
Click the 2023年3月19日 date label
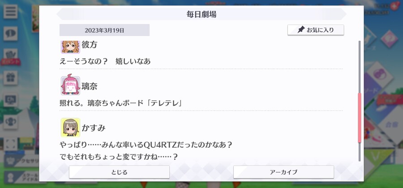click(x=104, y=30)
